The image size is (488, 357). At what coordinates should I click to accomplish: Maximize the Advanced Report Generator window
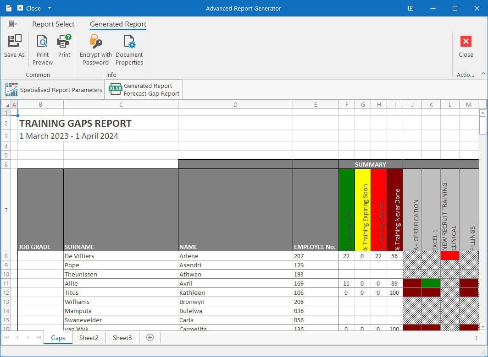[x=455, y=8]
